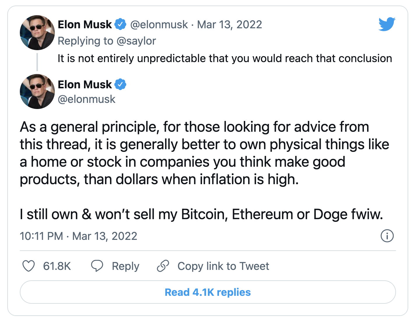This screenshot has height=320, width=412.
Task: Click verified badge on main tweet author
Action: (120, 84)
